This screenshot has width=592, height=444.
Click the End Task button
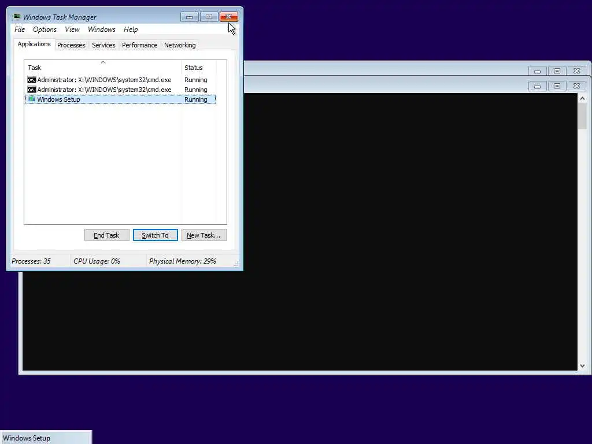(x=106, y=235)
